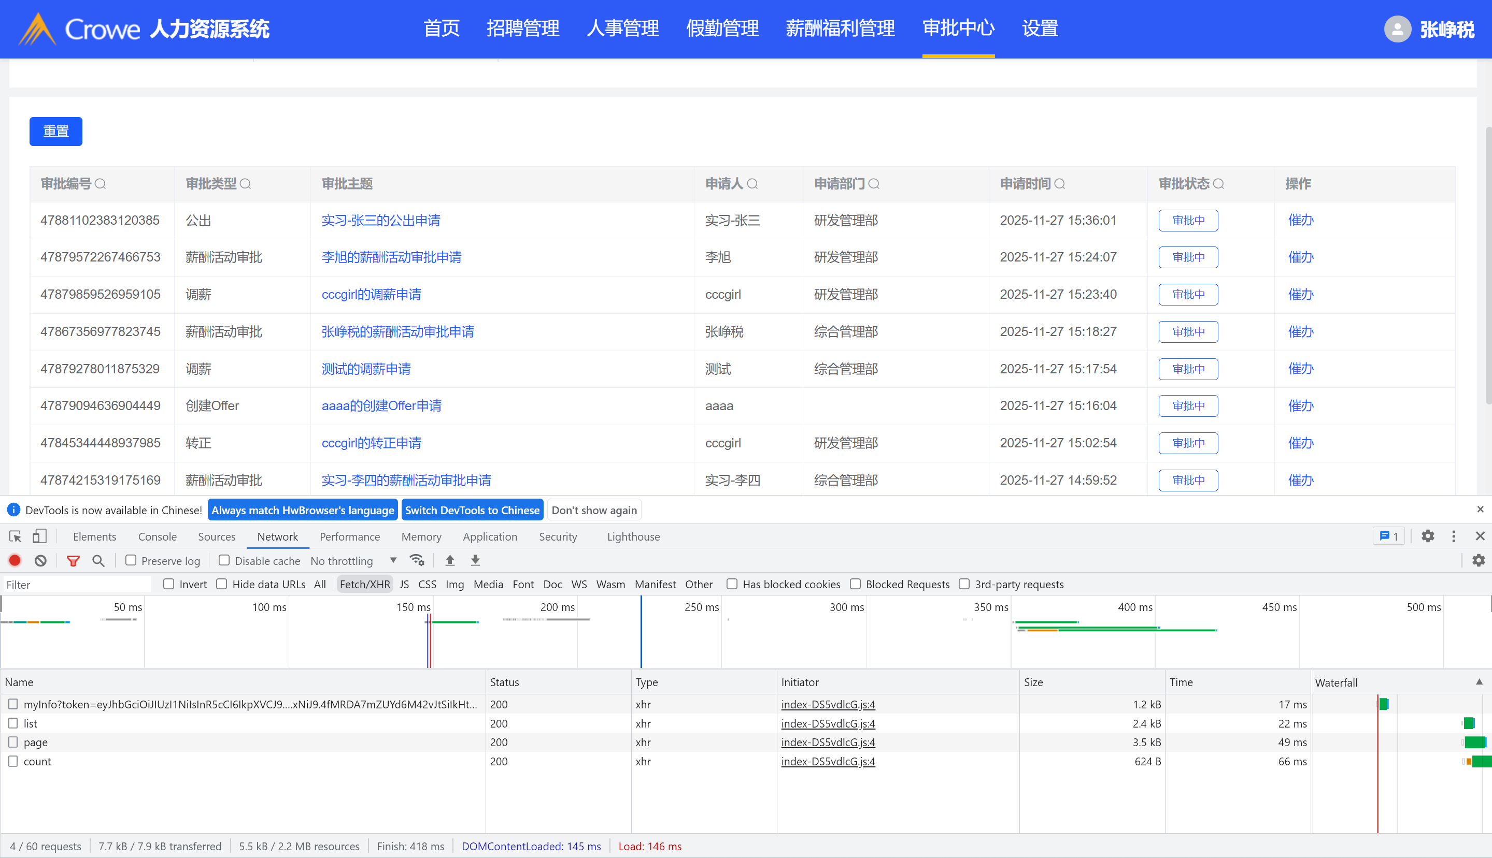
Task: Click the Waterfall column sort arrow
Action: click(x=1479, y=682)
